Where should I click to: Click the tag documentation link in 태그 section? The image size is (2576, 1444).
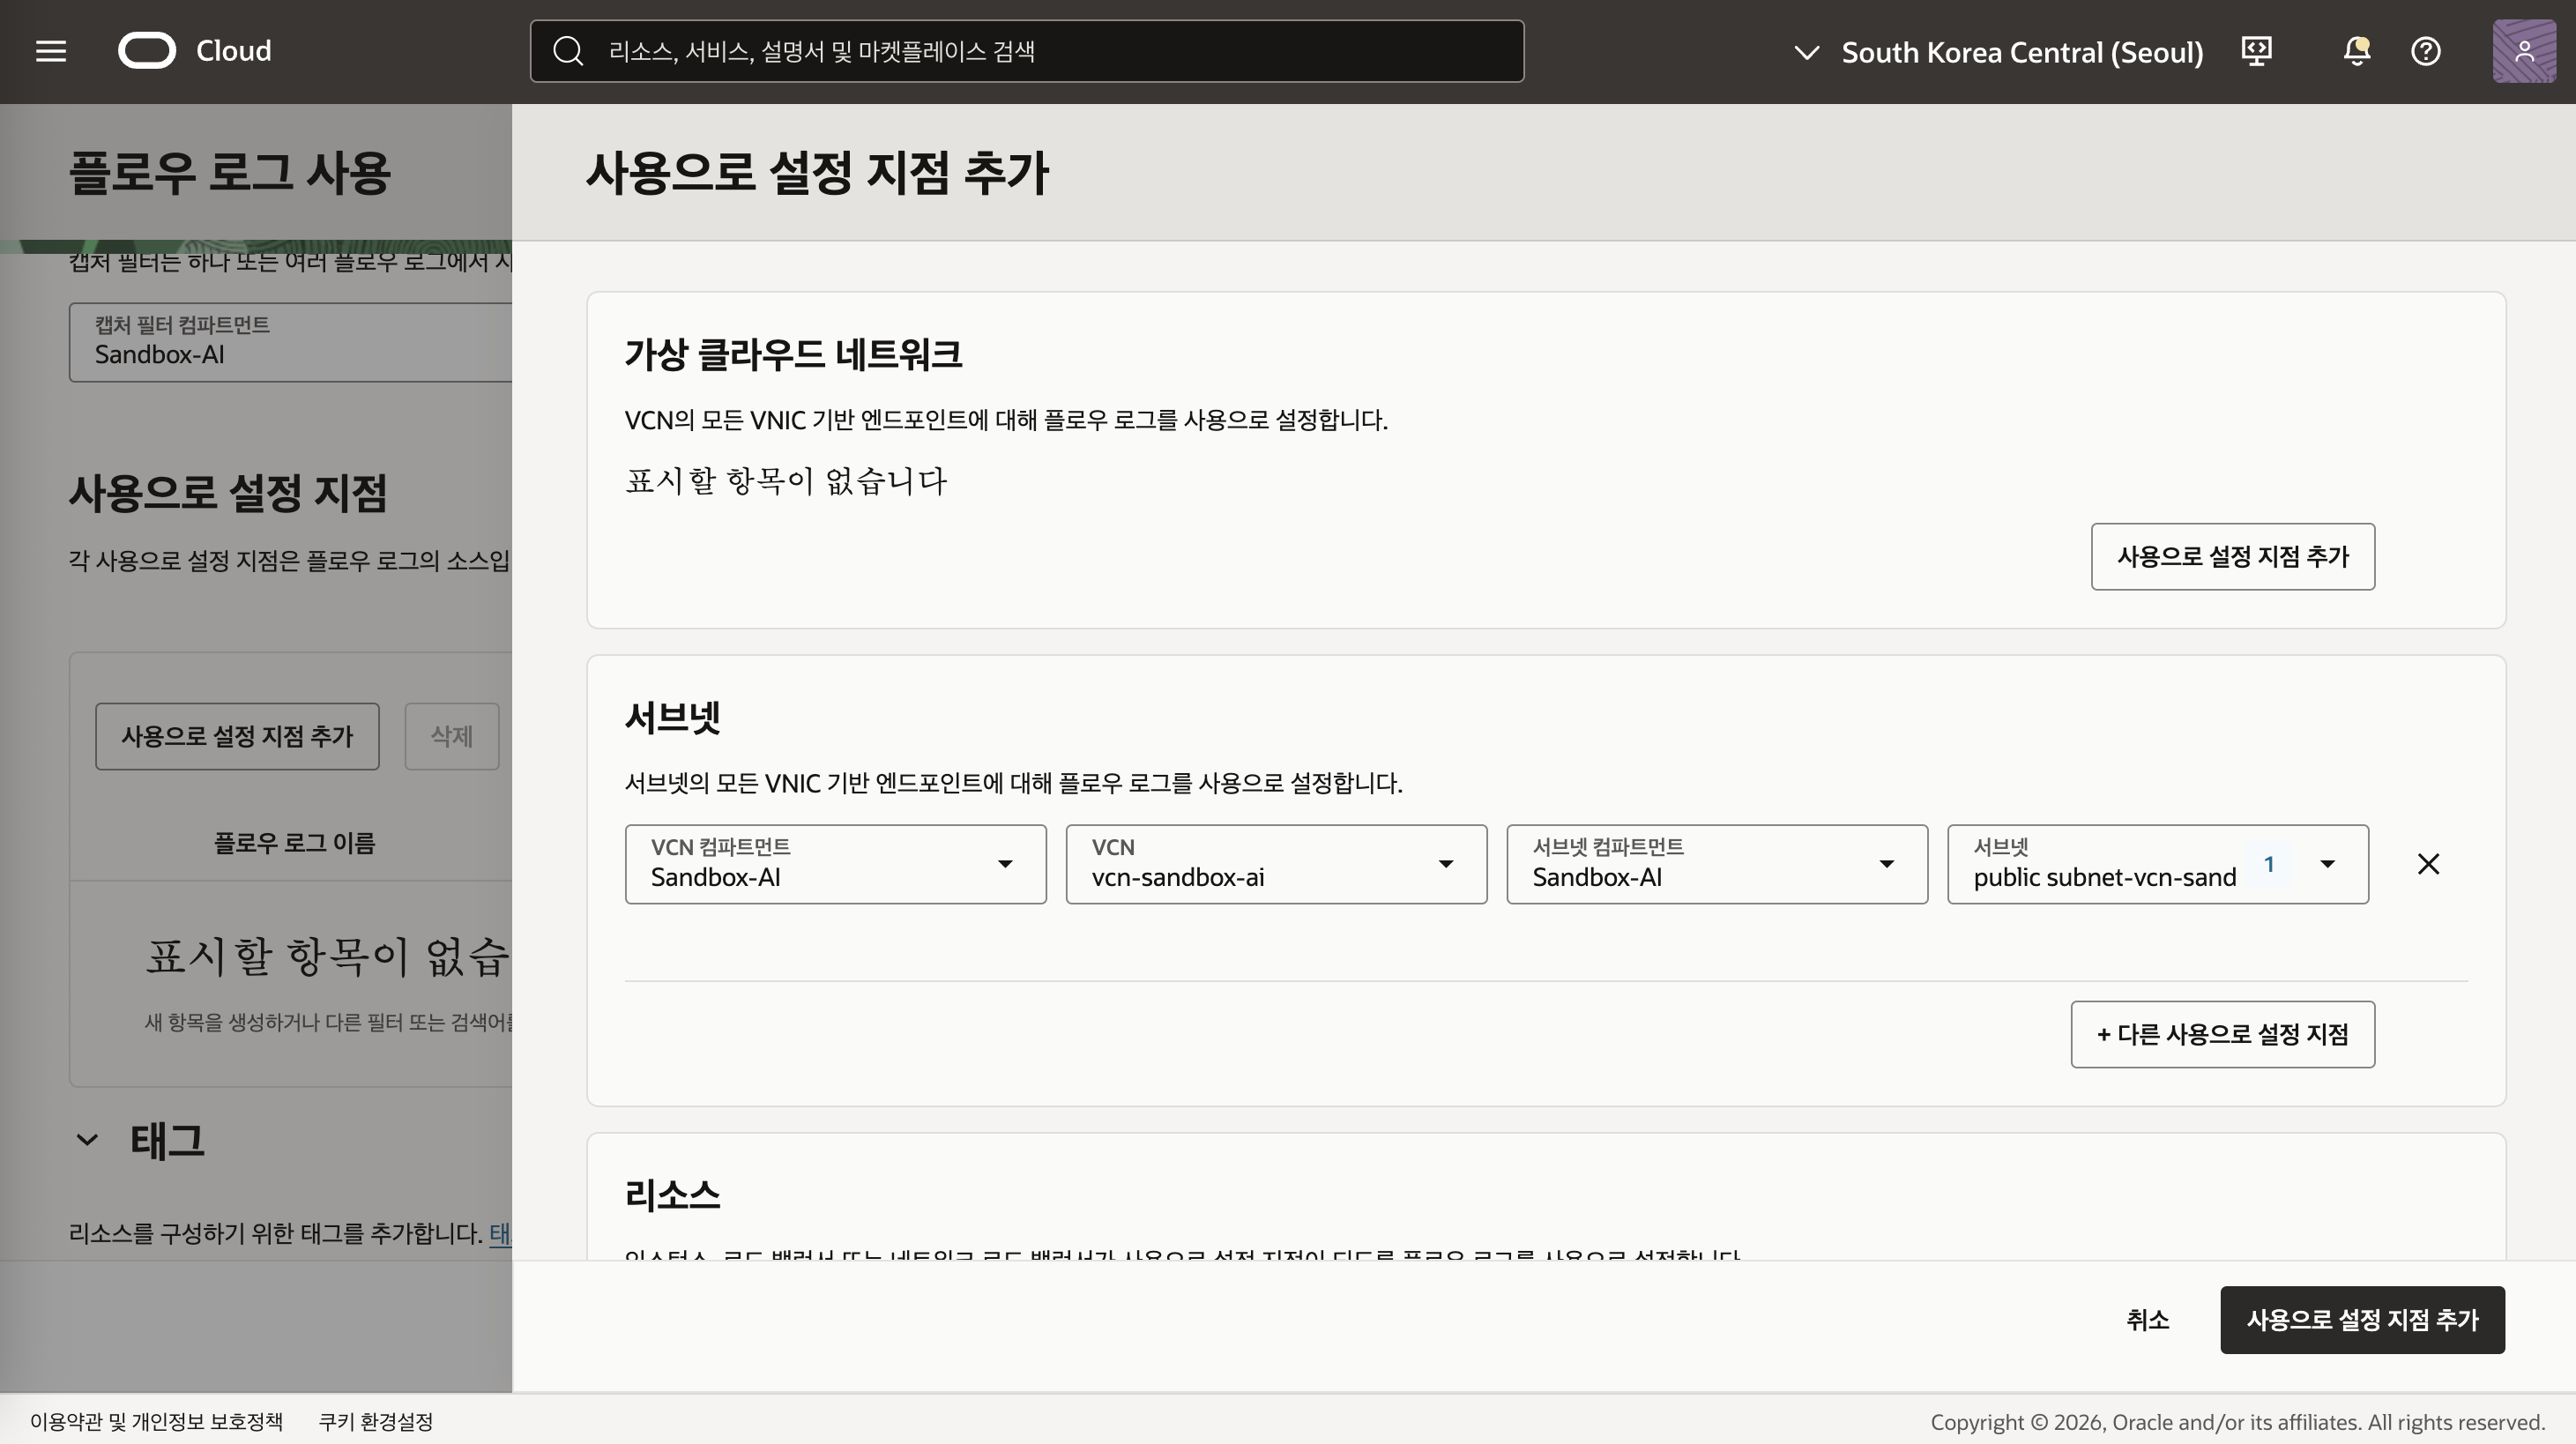500,1233
